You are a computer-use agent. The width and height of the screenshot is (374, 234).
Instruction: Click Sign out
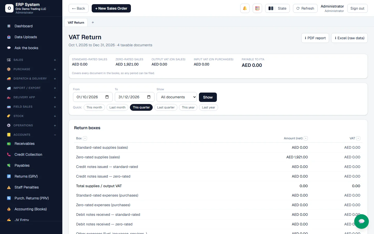357,8
